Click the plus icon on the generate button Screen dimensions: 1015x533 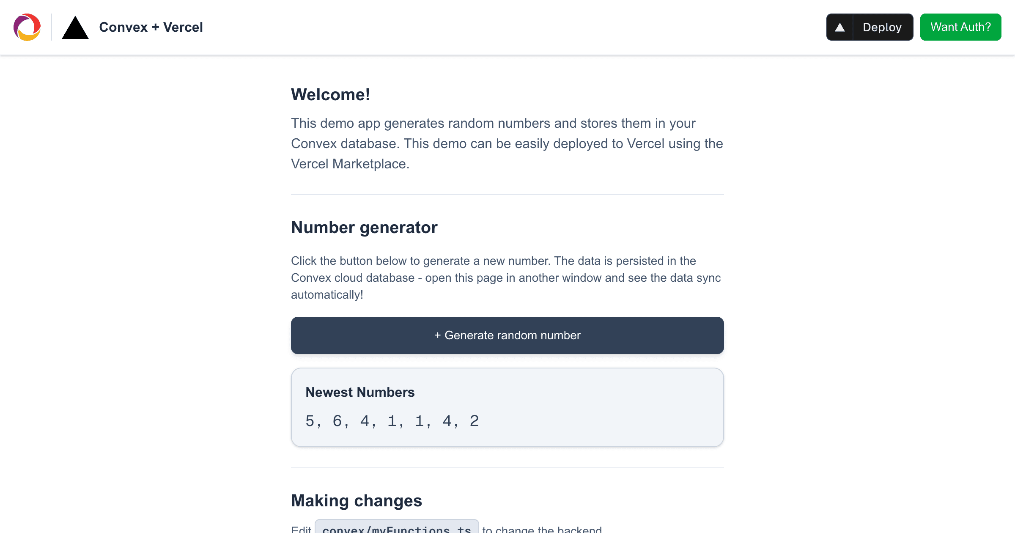(438, 335)
